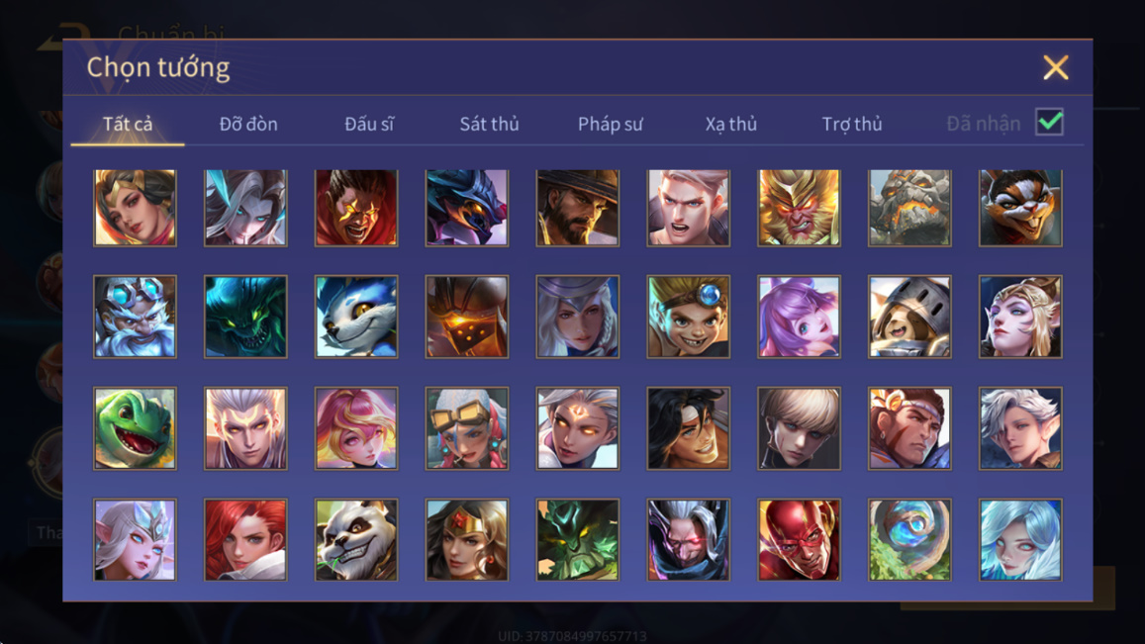Choose the panda hero portrait
The width and height of the screenshot is (1145, 644).
pos(356,539)
